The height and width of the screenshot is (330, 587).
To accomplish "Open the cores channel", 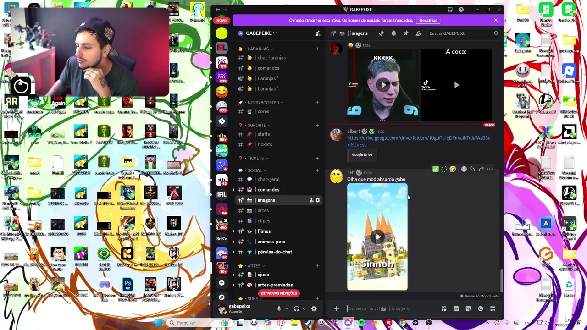I will point(278,111).
